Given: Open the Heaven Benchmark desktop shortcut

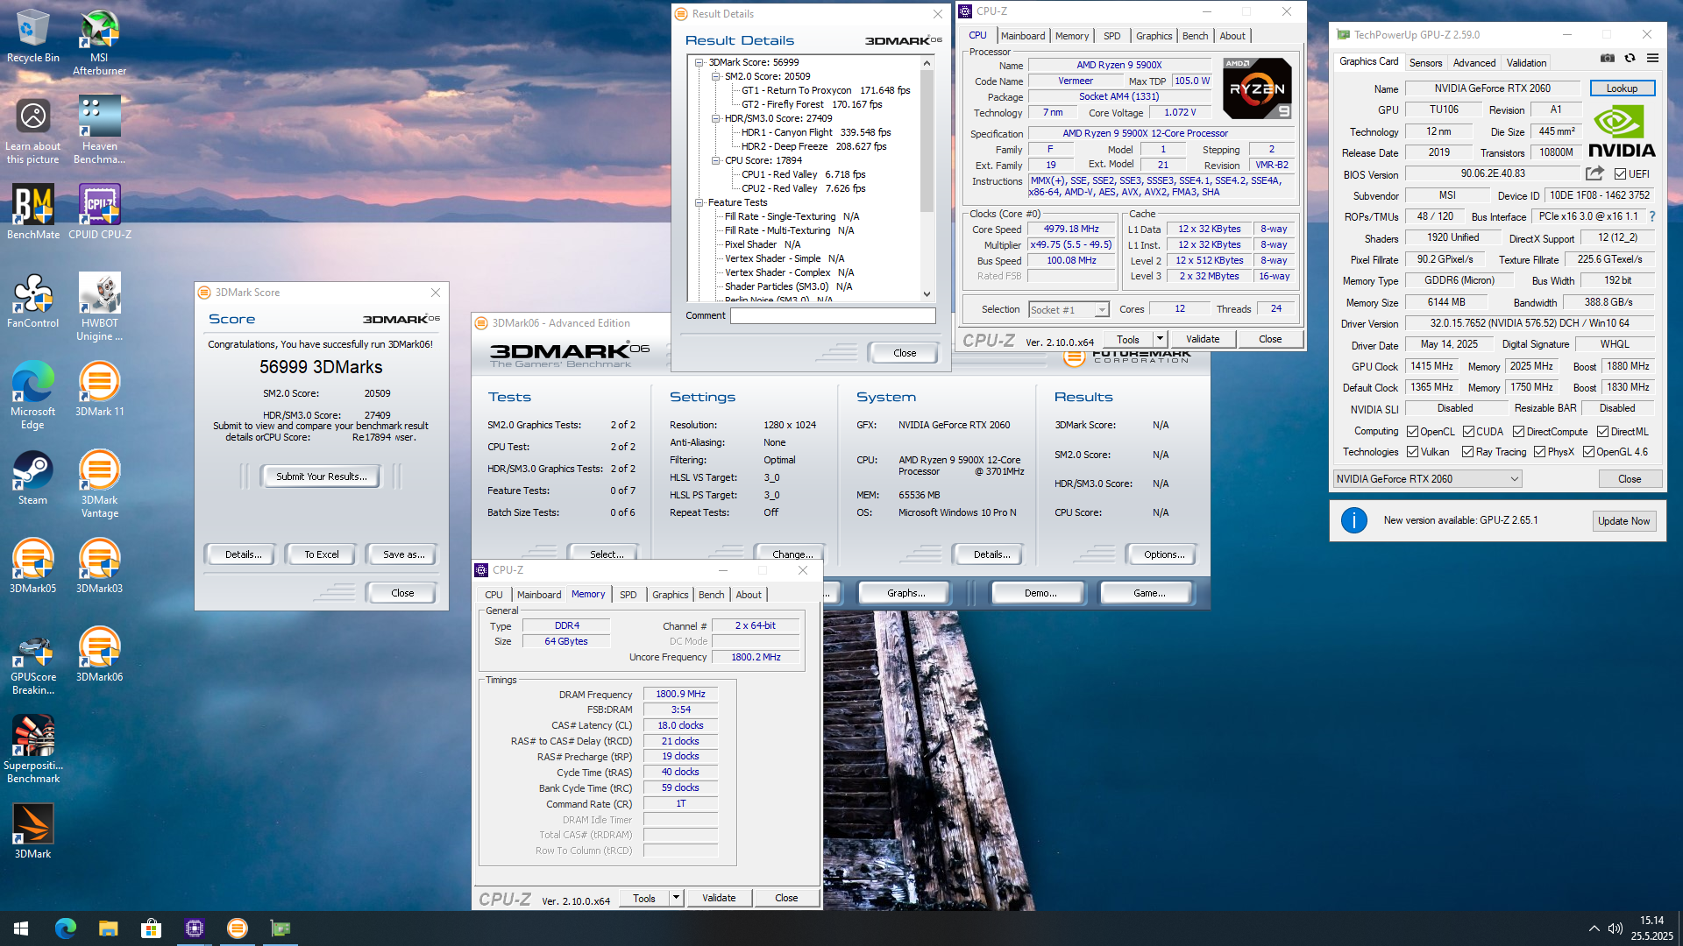Looking at the screenshot, I should 99,130.
